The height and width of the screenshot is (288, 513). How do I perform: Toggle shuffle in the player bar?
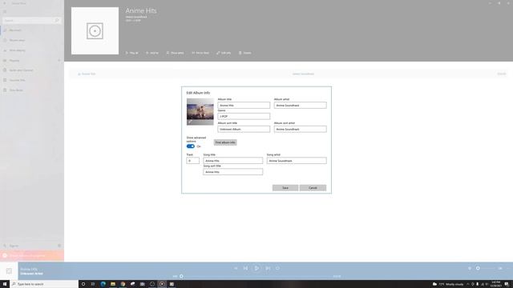236,268
